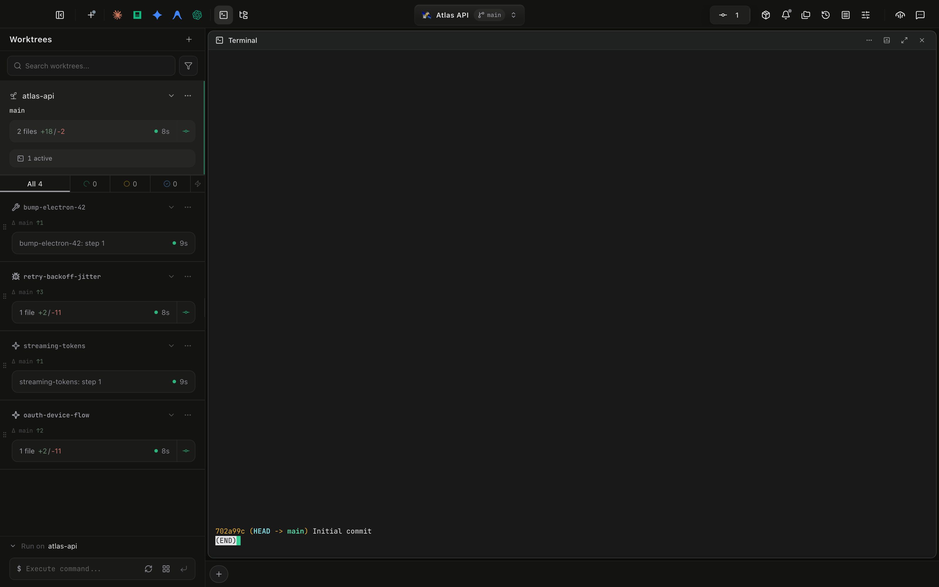Open atlas-api more options menu
Screen dimensions: 939x587
pyautogui.click(x=188, y=96)
